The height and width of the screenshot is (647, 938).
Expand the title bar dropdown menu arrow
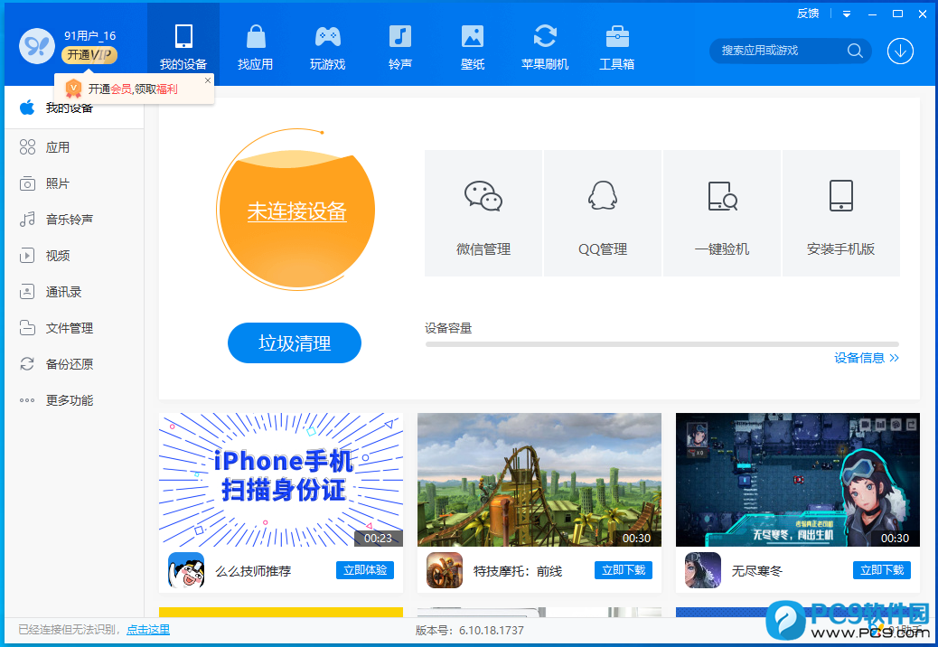pyautogui.click(x=847, y=14)
